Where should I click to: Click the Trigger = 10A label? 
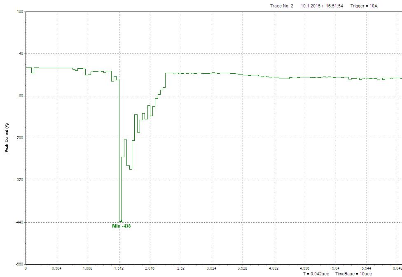(x=364, y=6)
